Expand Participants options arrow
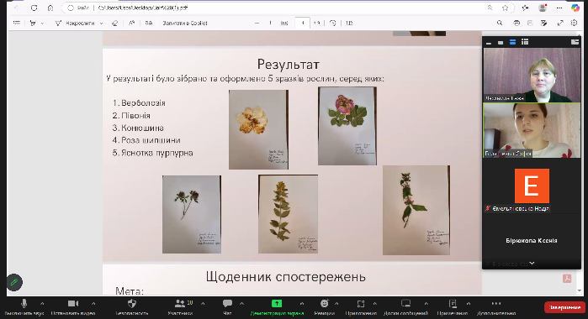This screenshot has width=588, height=319. coord(203,304)
